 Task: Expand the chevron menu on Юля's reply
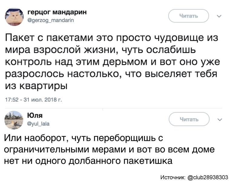(x=219, y=119)
